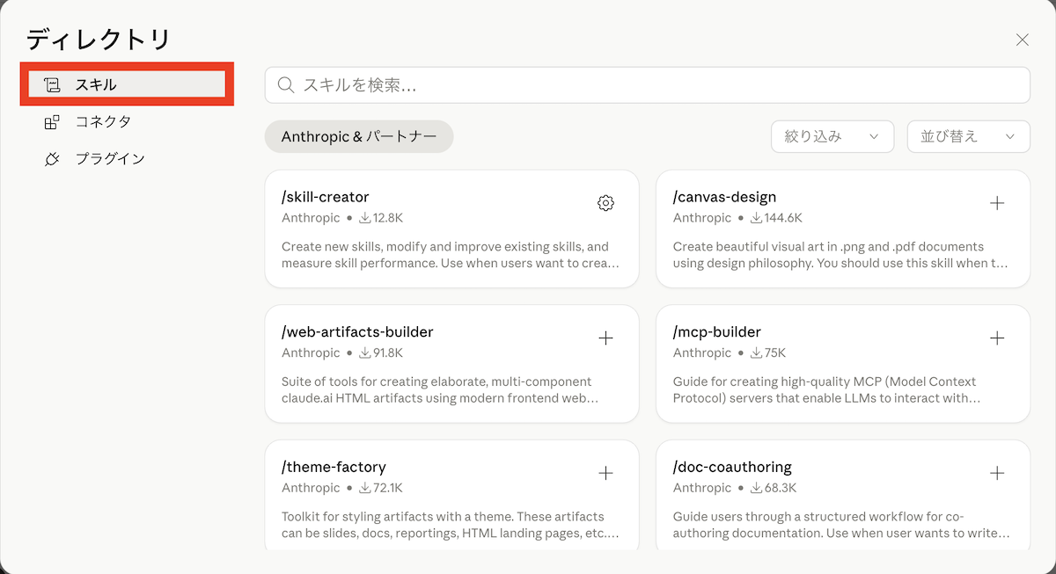Add the theme-factory skill
1056x574 pixels.
coord(605,473)
